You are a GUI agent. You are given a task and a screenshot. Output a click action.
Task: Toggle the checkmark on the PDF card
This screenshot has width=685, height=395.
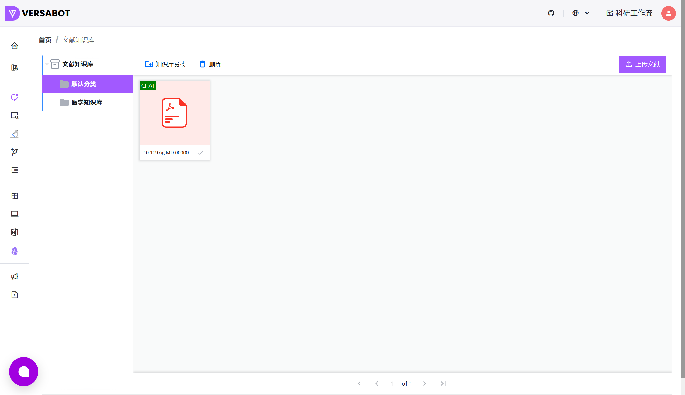[201, 153]
